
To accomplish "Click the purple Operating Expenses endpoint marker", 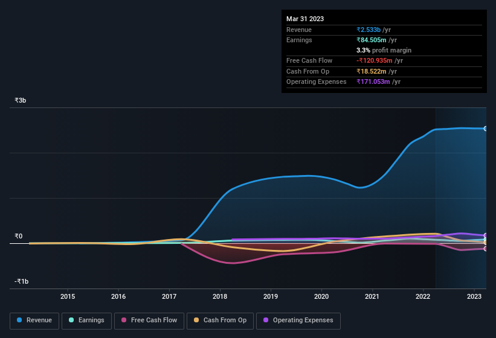I will coord(486,235).
